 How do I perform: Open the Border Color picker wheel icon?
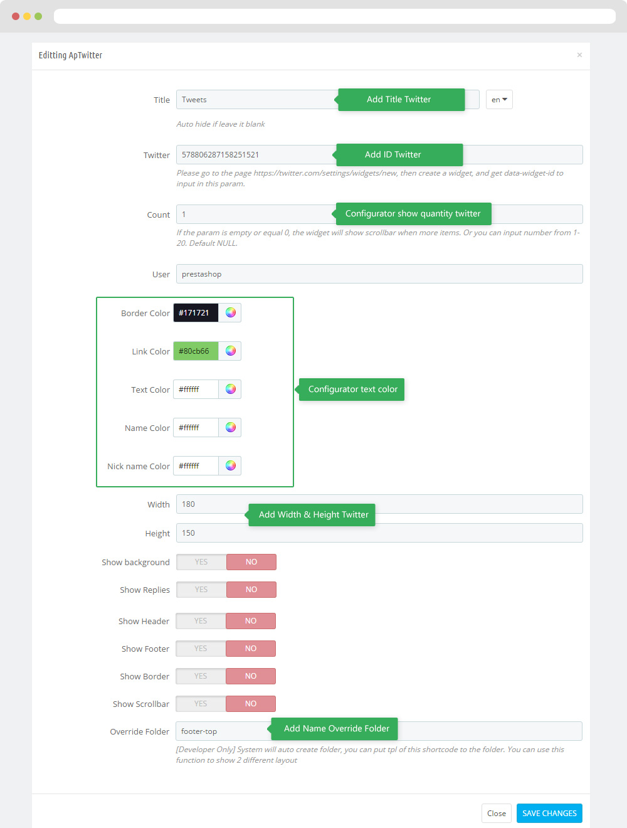[x=231, y=313]
